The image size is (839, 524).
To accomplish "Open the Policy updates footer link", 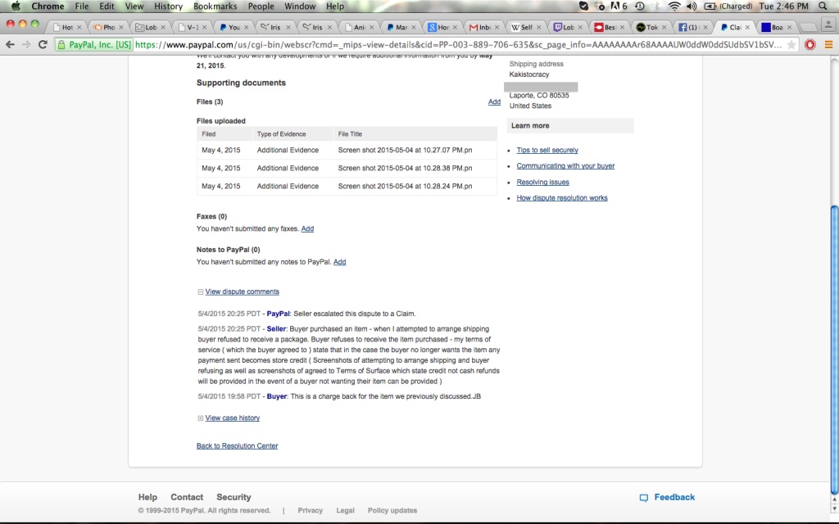I will (392, 511).
